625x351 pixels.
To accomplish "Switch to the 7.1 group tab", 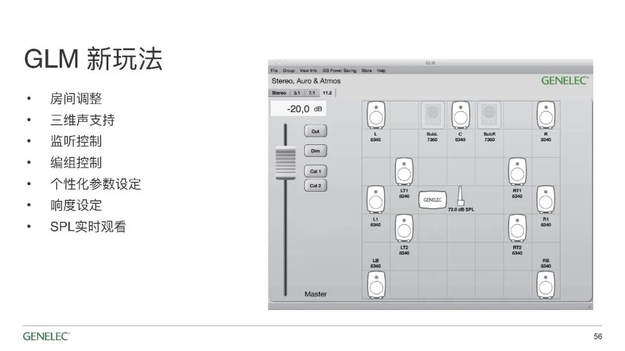I will coord(312,93).
